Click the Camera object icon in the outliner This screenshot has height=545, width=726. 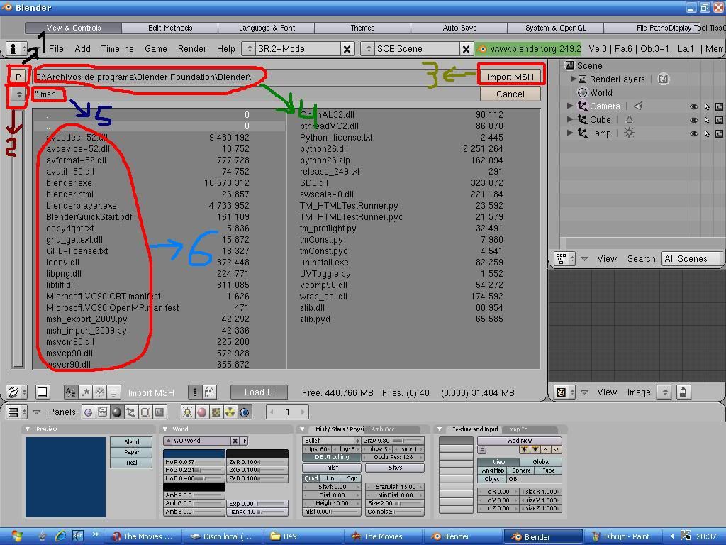coord(583,106)
